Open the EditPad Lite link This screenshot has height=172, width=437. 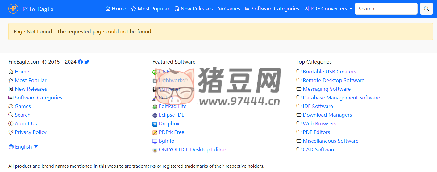tap(173, 106)
